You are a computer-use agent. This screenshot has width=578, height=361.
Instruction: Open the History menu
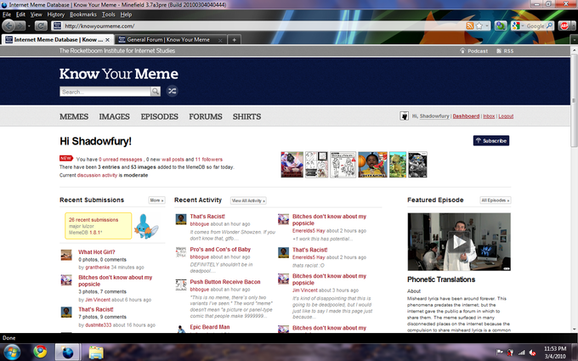click(55, 14)
